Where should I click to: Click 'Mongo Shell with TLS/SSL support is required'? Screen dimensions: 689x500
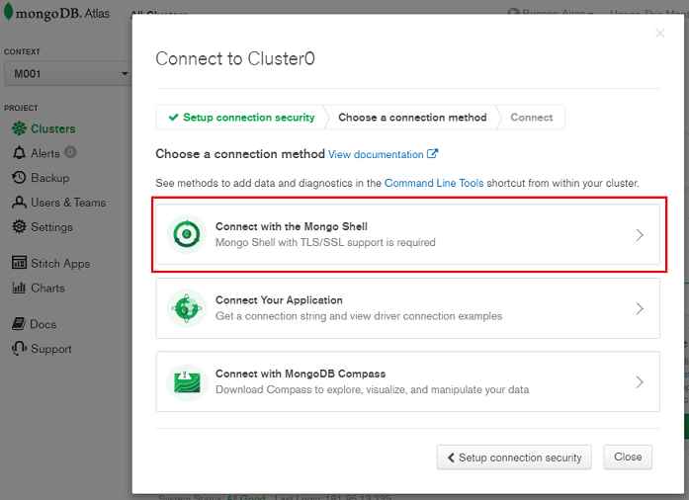[x=325, y=242]
